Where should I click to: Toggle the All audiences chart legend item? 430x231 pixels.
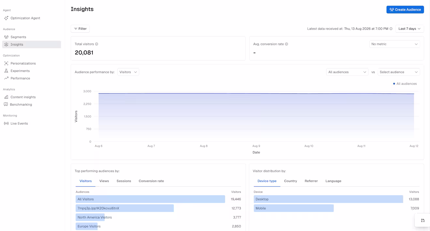[405, 84]
